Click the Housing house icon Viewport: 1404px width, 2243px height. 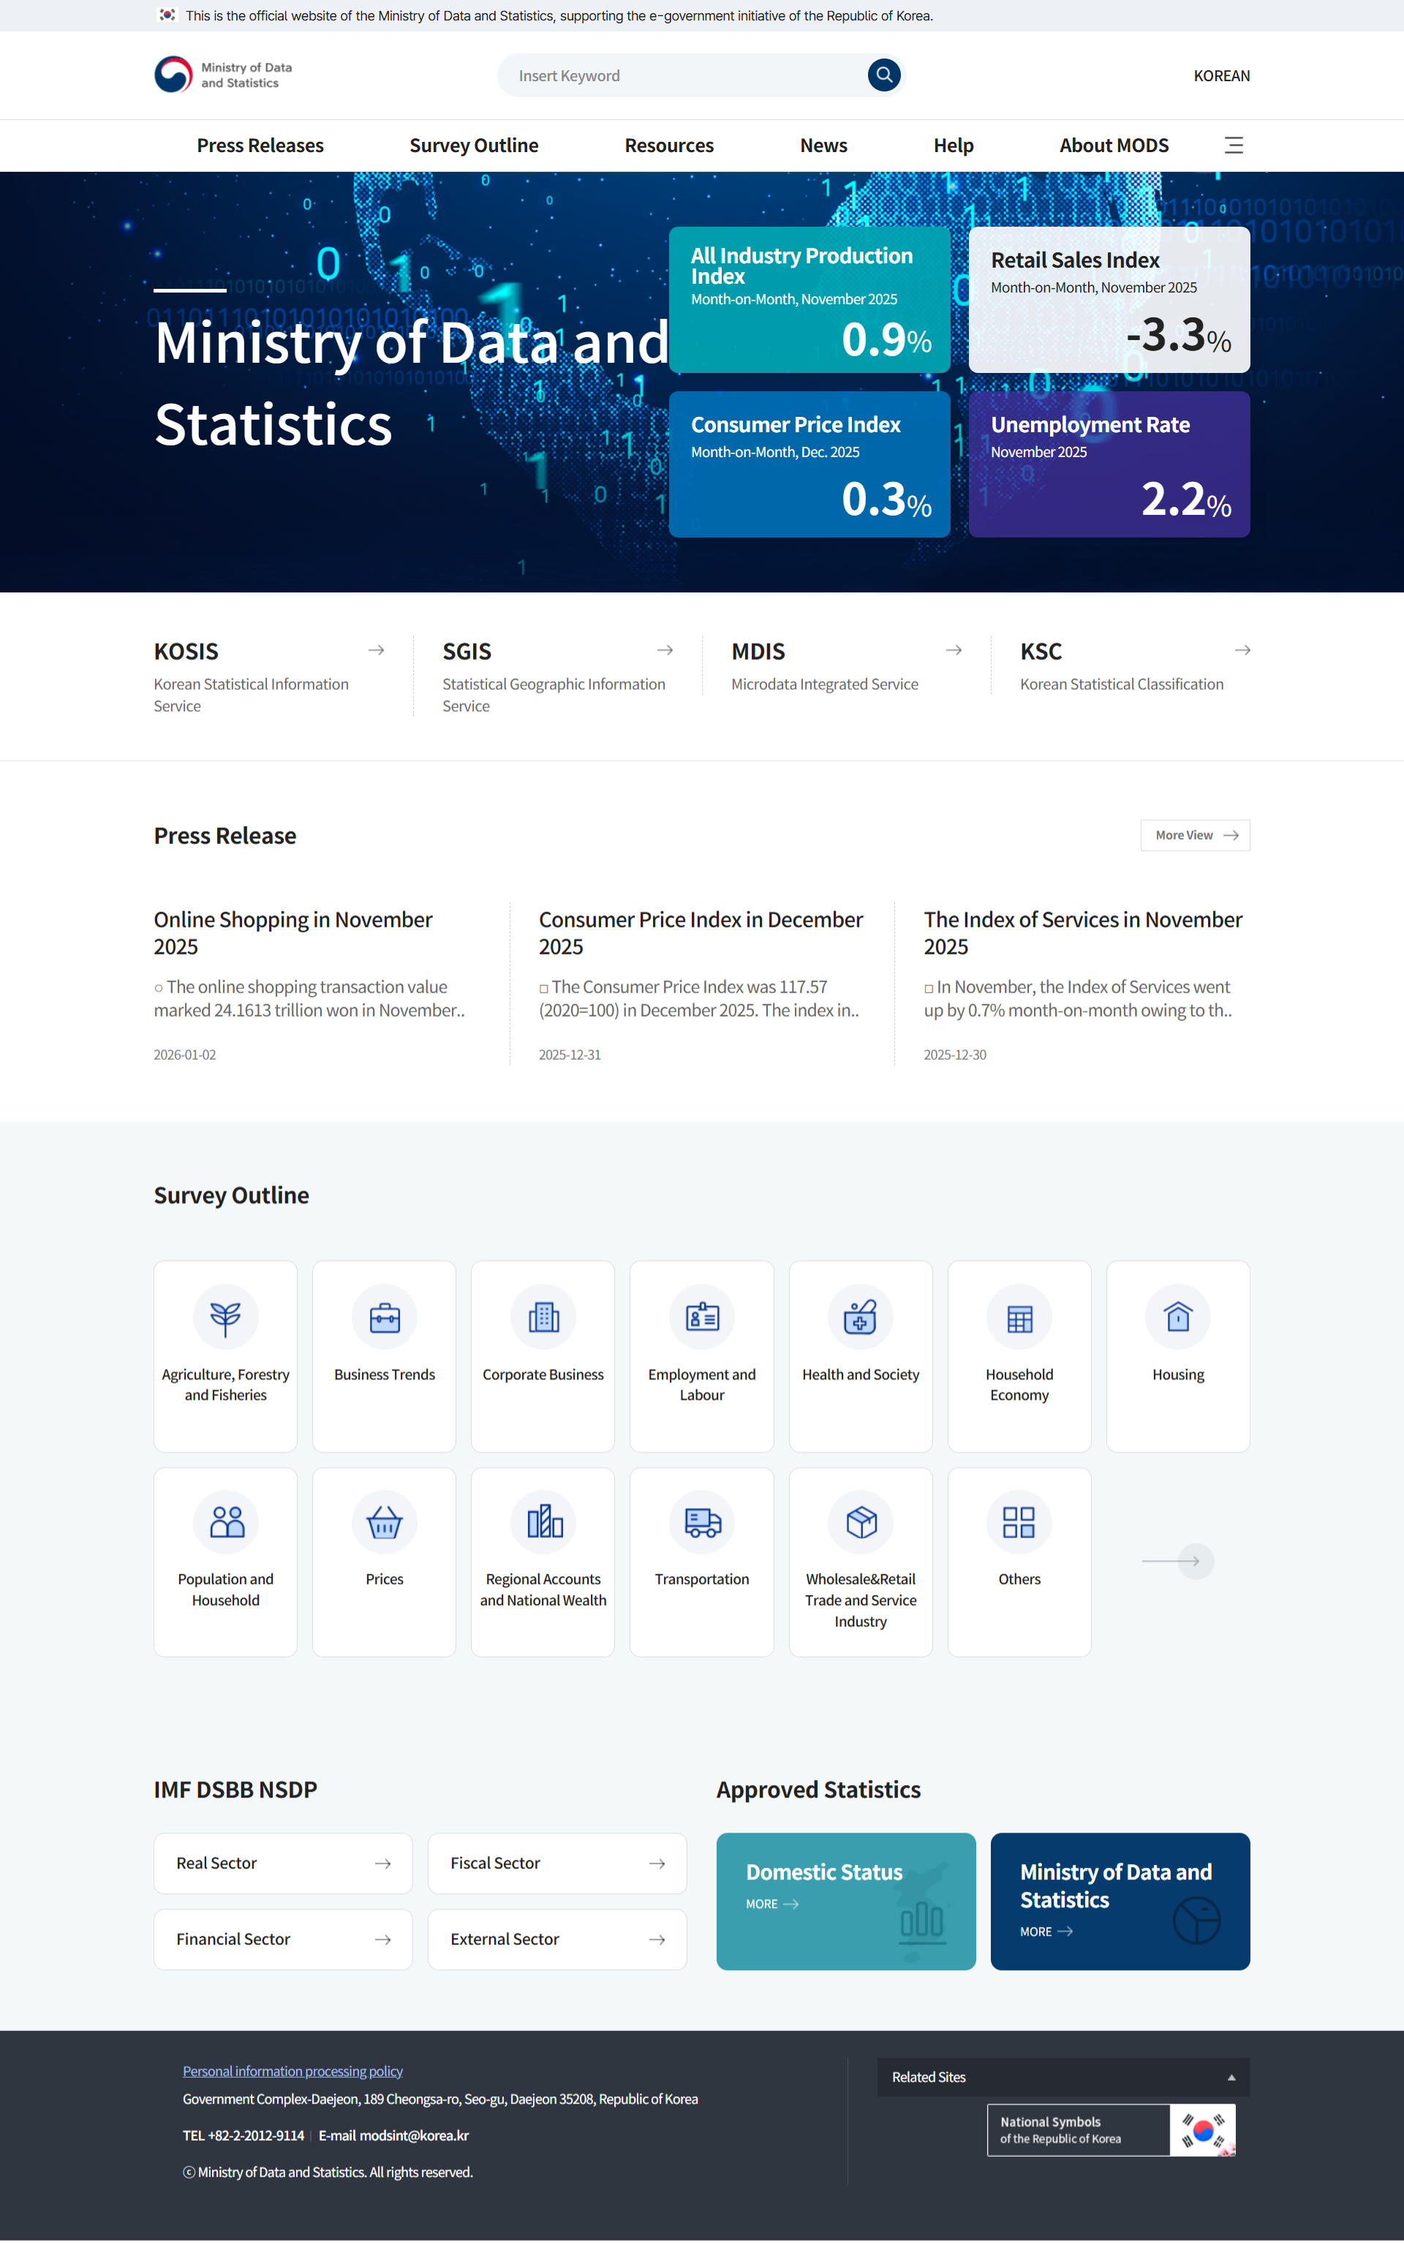pos(1177,1316)
